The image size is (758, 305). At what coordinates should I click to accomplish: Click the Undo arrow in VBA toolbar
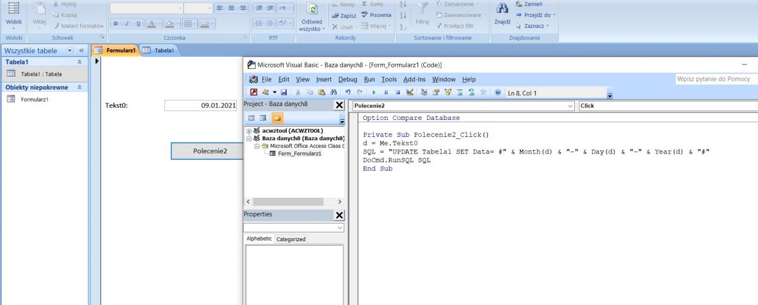tap(348, 92)
